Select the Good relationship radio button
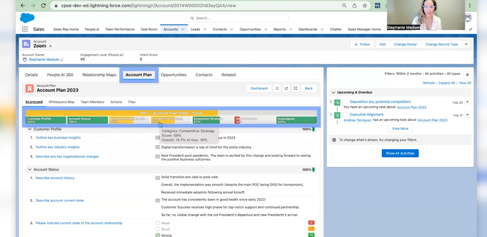The height and width of the screenshot is (237, 487). 158,229
